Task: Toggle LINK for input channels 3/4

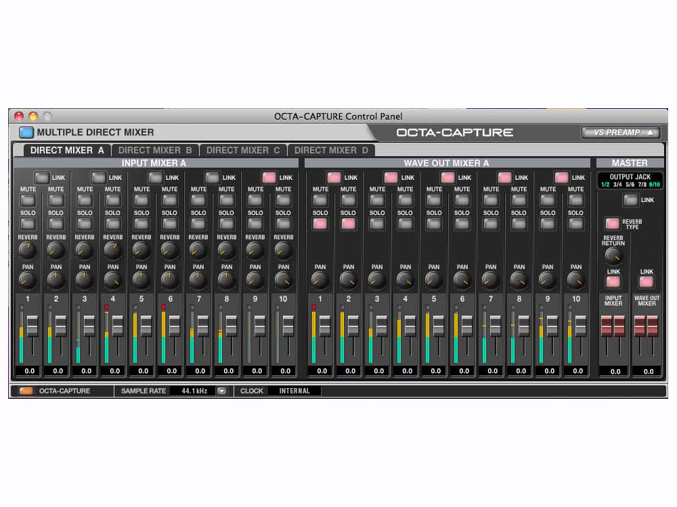Action: [98, 177]
